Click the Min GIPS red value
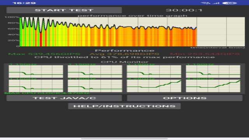249x140 pixels. [206, 54]
